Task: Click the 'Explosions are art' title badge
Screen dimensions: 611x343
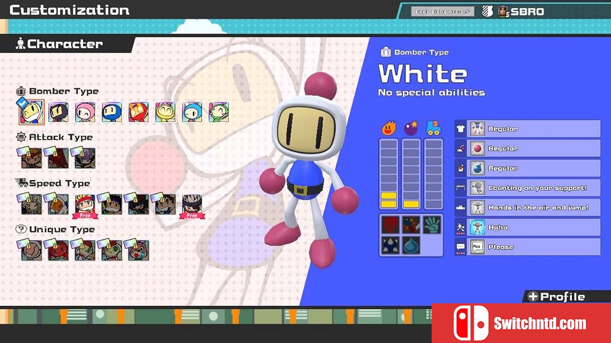Action: [x=442, y=12]
